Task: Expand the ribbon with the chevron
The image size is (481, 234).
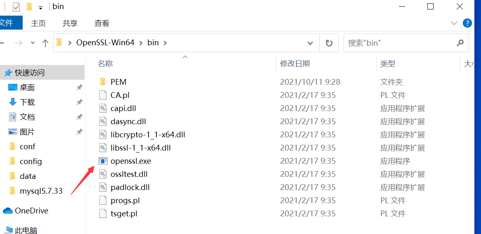Action: tap(454, 23)
